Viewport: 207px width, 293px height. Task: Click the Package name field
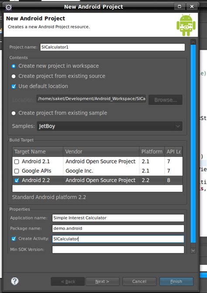(118, 228)
